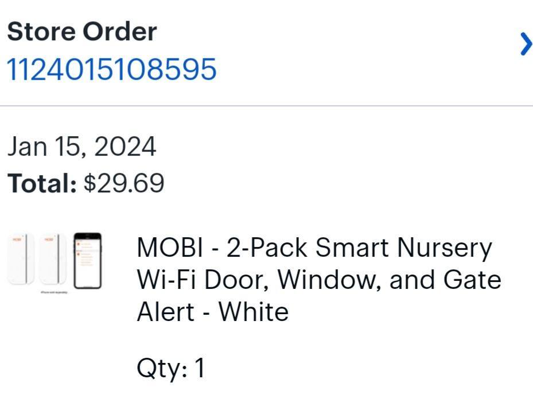
Task: Click the quantity value 1
Action: point(199,368)
